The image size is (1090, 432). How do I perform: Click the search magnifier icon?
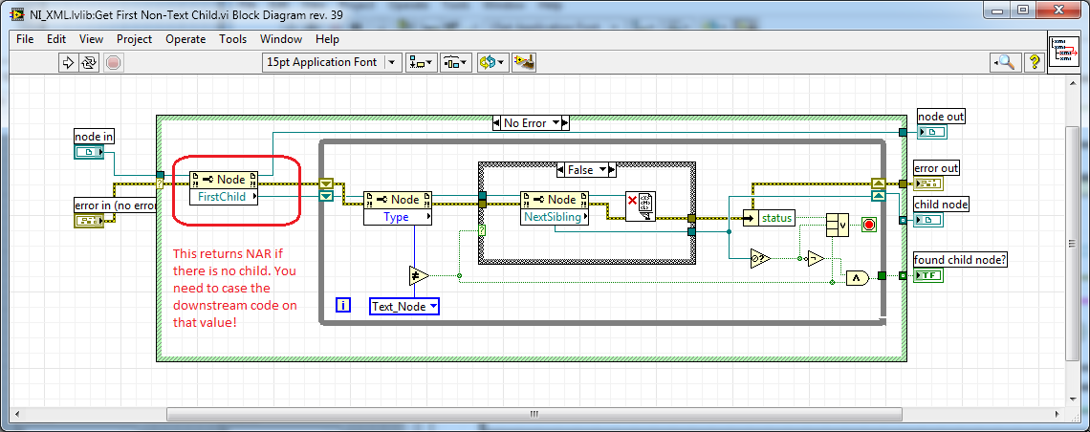[x=1006, y=63]
